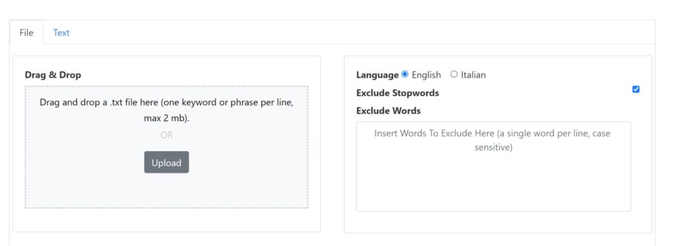Uncheck the Exclude Stopwords checkbox
Screen dimensions: 676x246
pos(636,89)
